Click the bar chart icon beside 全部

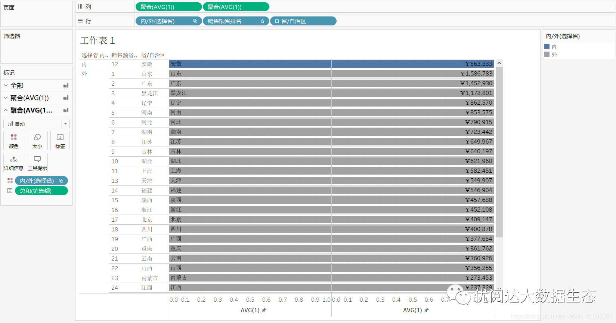pyautogui.click(x=66, y=86)
